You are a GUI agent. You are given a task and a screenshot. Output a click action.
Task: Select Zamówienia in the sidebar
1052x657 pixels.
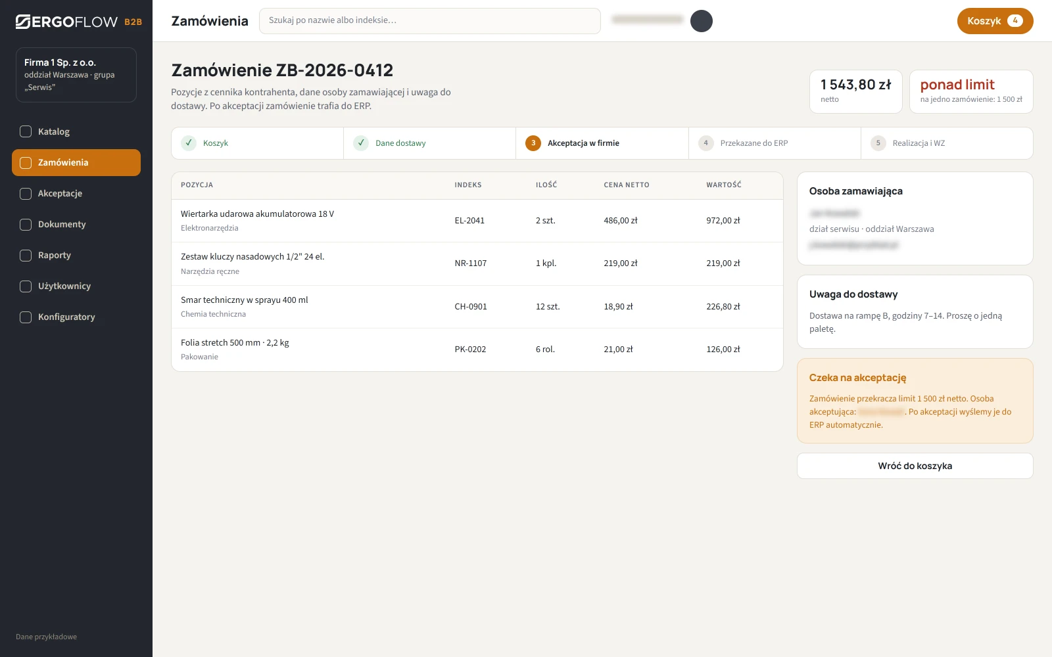[76, 162]
